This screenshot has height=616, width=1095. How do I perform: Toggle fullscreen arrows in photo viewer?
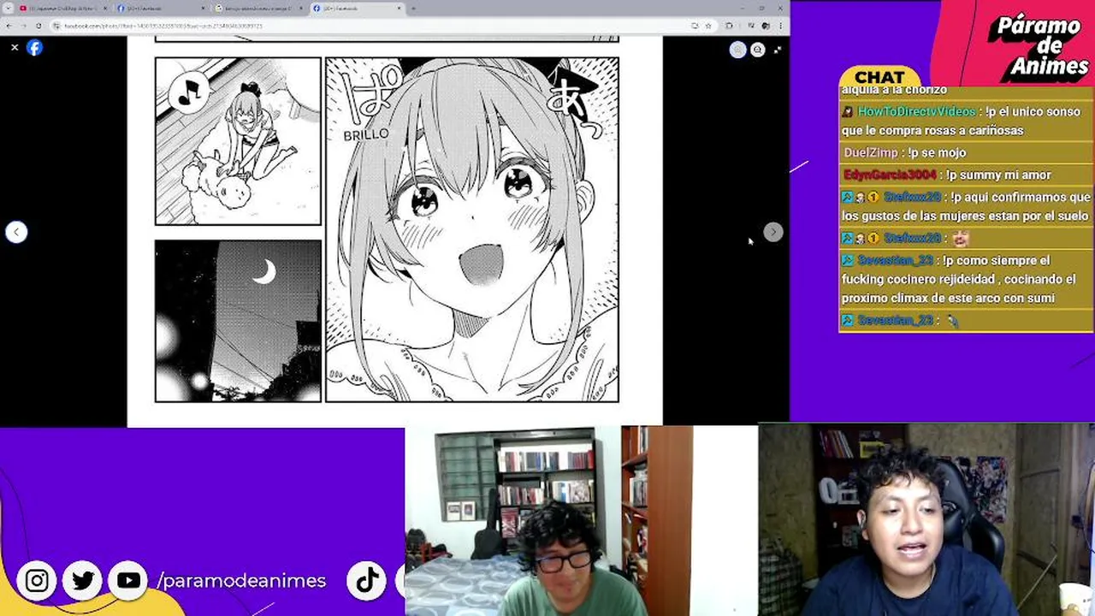tap(777, 50)
